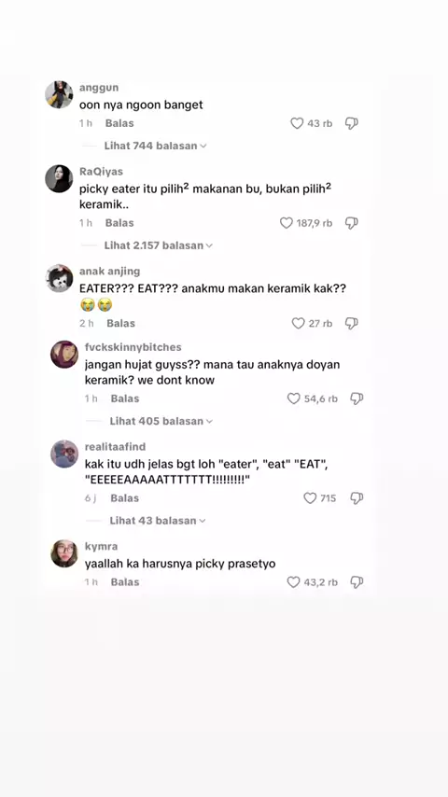This screenshot has height=797, width=448.
Task: Dislike kymra's picky prasetyo comment
Action: coord(357,582)
